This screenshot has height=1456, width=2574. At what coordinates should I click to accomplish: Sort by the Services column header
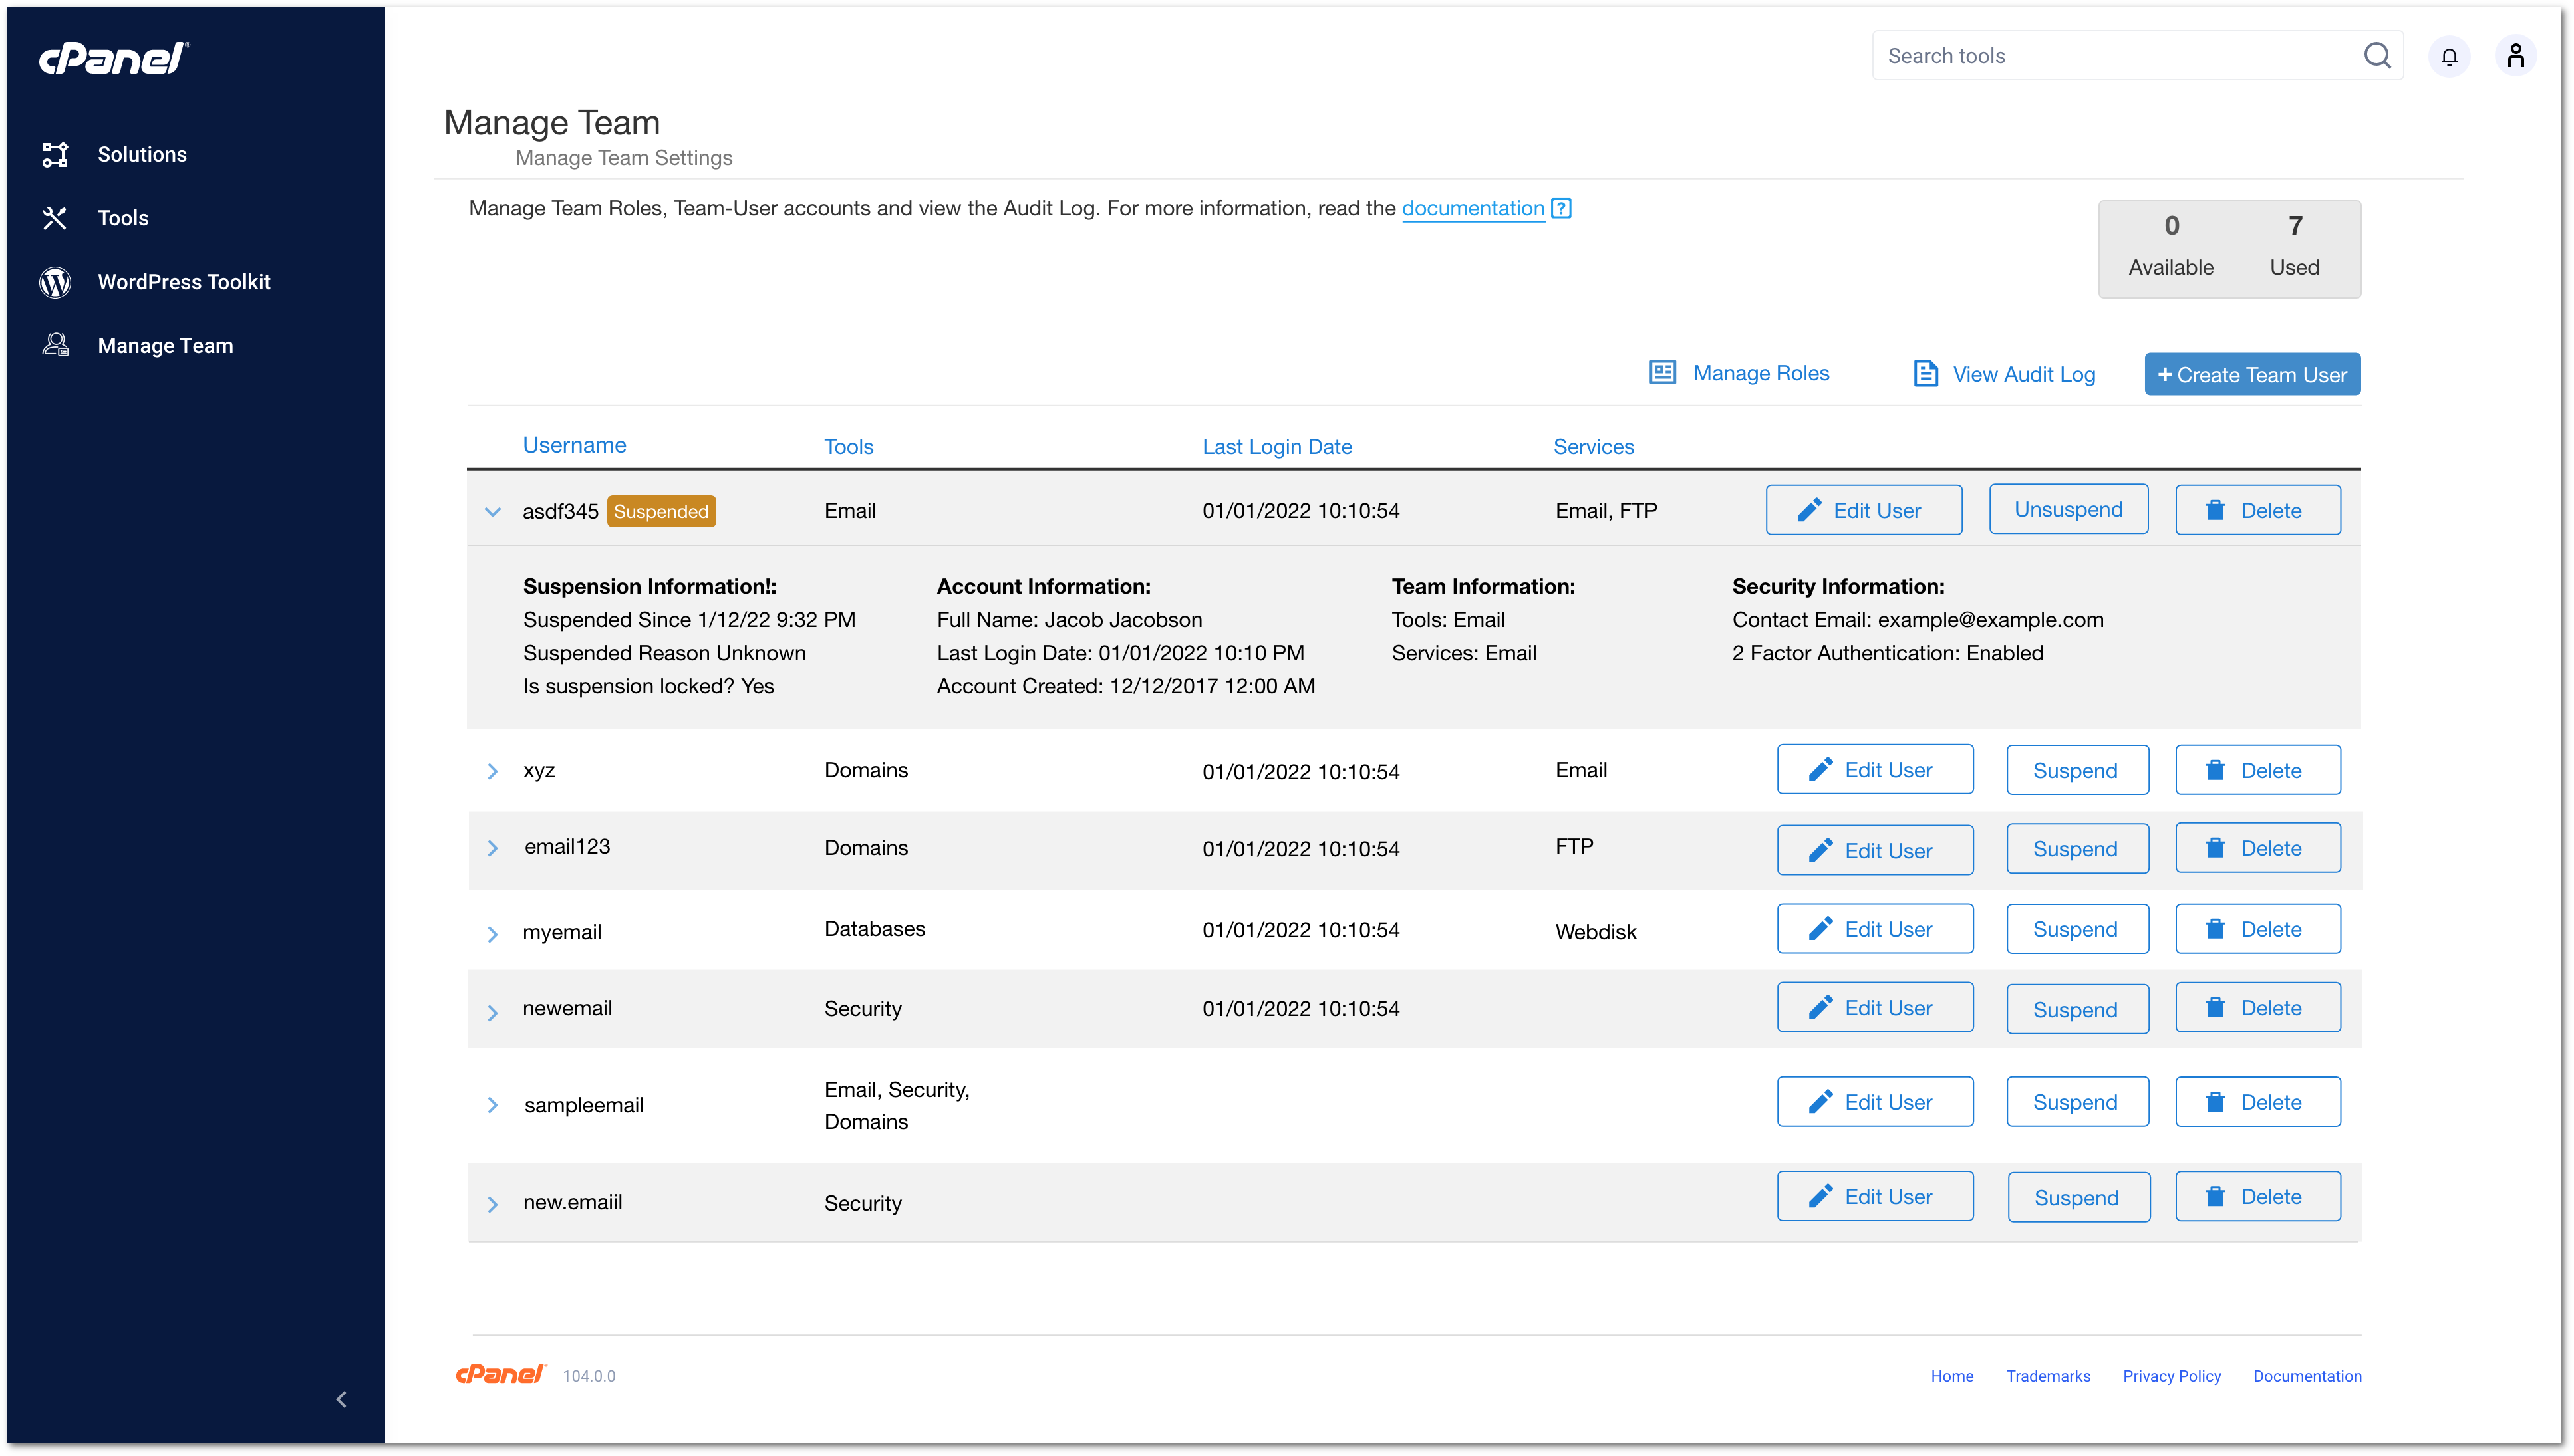(1592, 446)
